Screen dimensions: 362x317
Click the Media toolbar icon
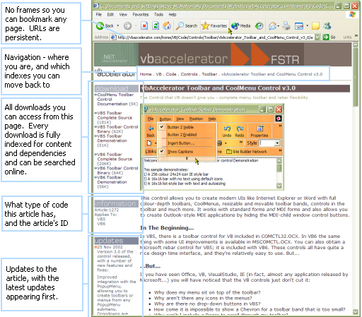tap(241, 25)
